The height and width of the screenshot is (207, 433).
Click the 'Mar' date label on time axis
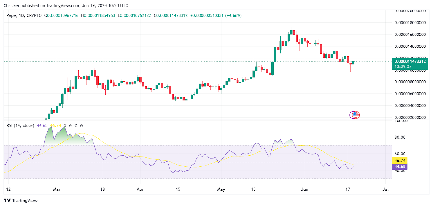click(x=57, y=189)
